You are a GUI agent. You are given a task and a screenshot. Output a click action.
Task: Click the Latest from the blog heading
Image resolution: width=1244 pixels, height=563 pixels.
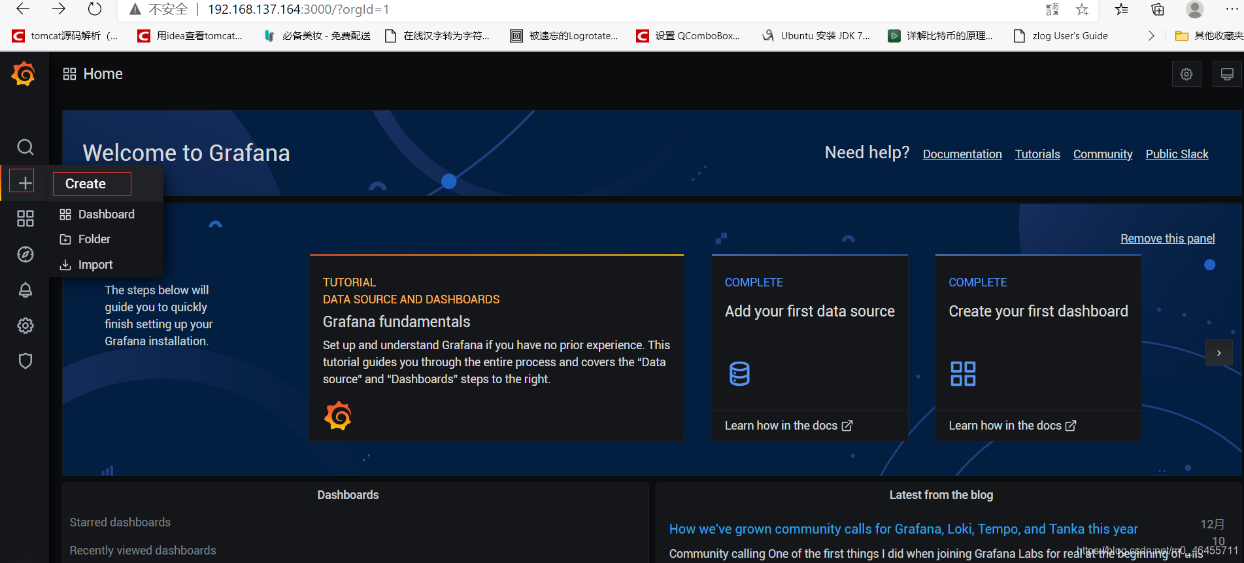point(941,495)
